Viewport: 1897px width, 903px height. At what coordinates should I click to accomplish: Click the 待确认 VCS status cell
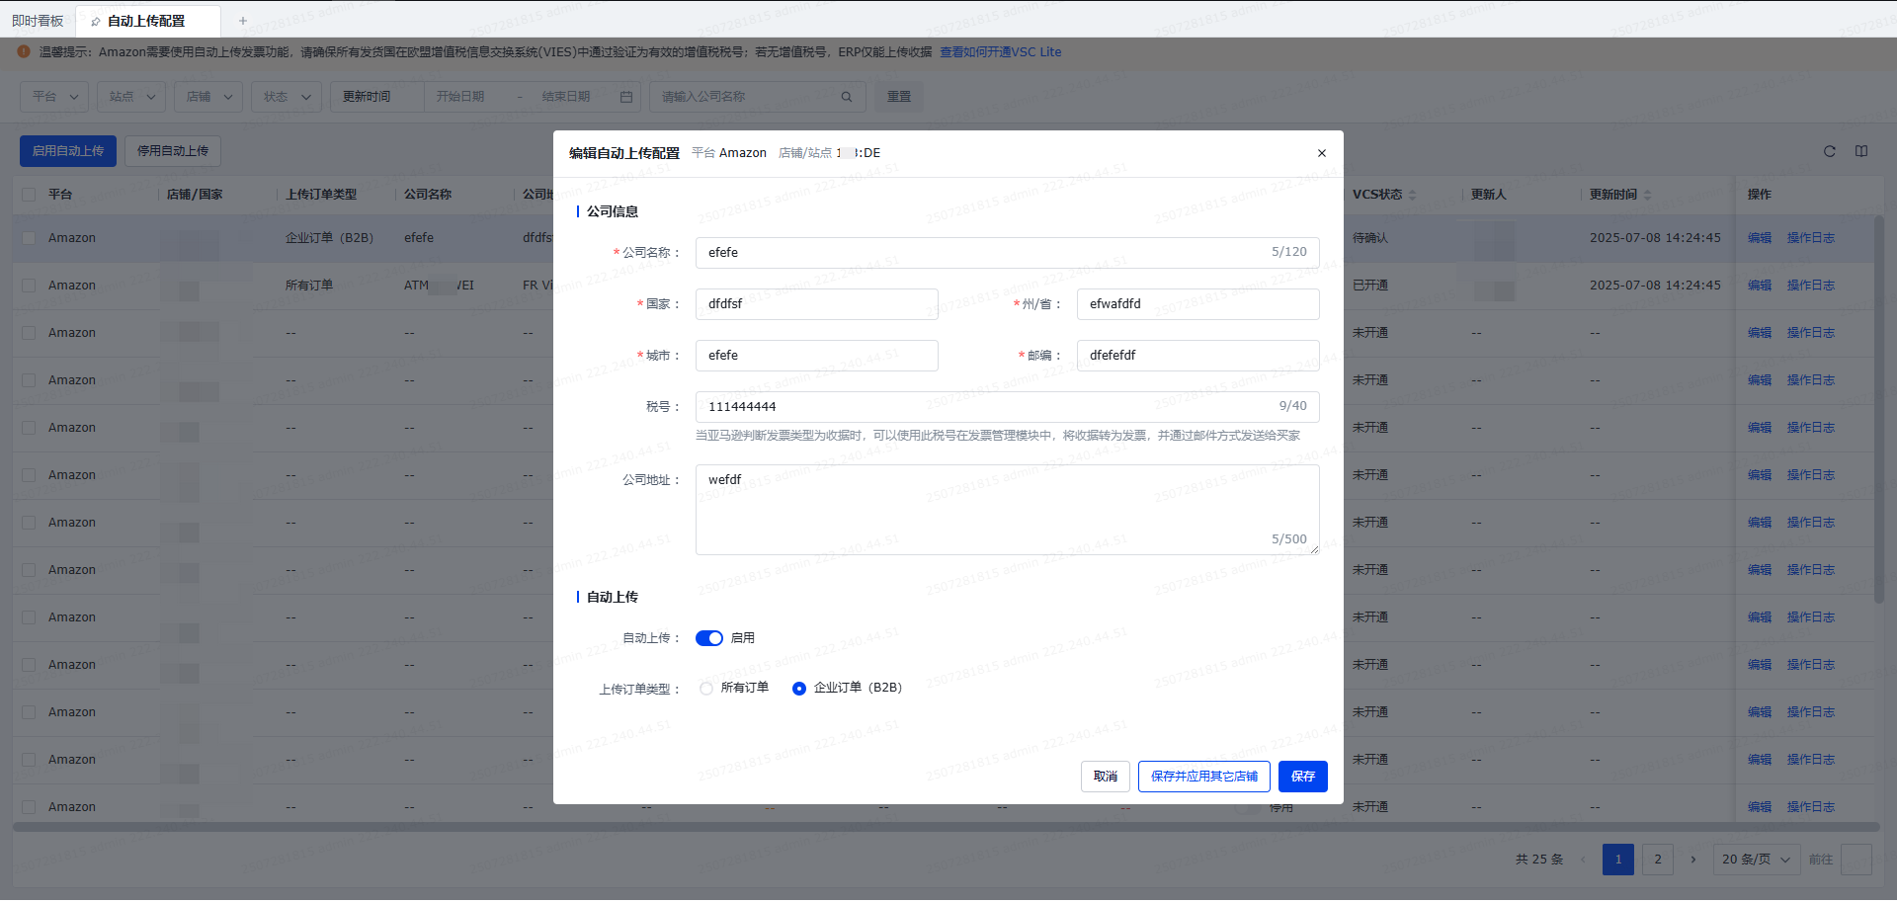[1370, 238]
